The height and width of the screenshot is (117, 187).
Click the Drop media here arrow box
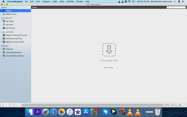click(x=109, y=50)
